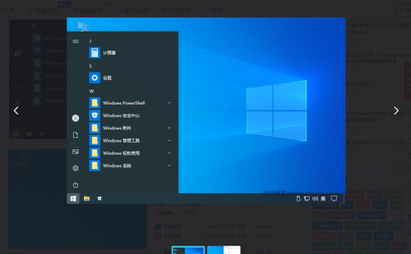Open Pictures from the Start left rail
The image size is (411, 254).
pyautogui.click(x=76, y=152)
